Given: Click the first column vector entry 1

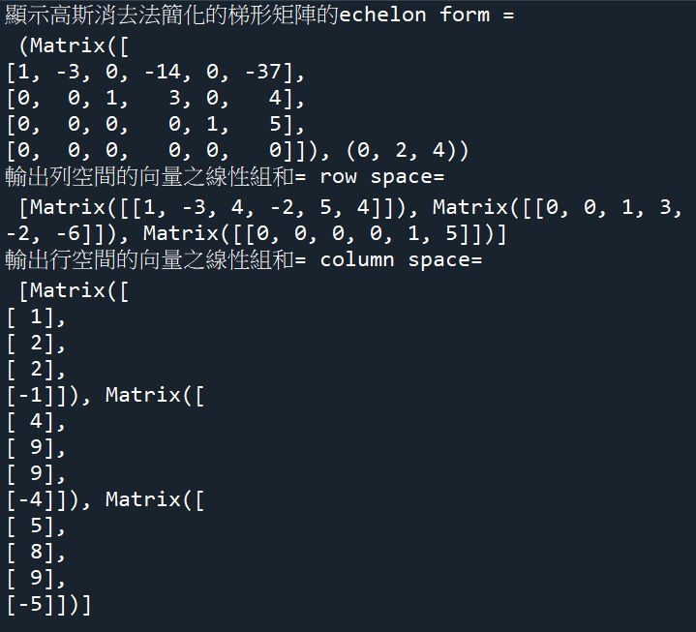Looking at the screenshot, I should [x=36, y=317].
